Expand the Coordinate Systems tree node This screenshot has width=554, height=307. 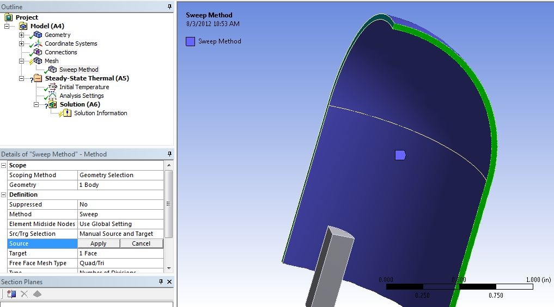tap(21, 43)
